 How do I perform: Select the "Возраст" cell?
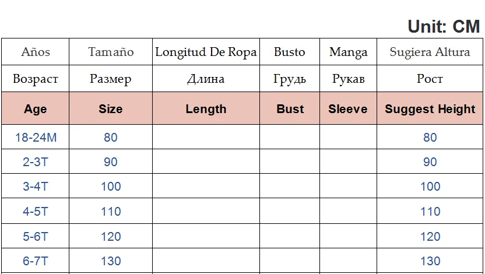36,79
